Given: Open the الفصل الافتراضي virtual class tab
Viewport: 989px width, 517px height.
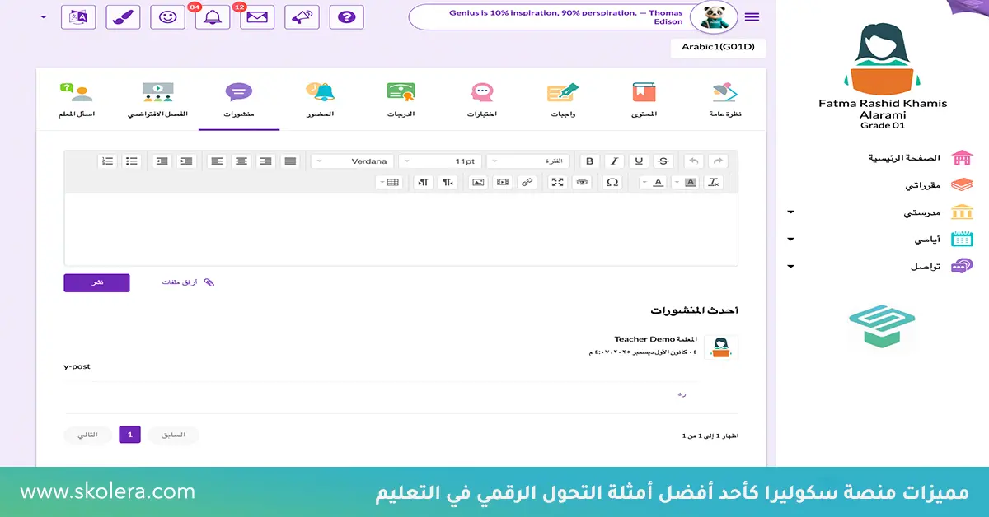Looking at the screenshot, I should 157,100.
